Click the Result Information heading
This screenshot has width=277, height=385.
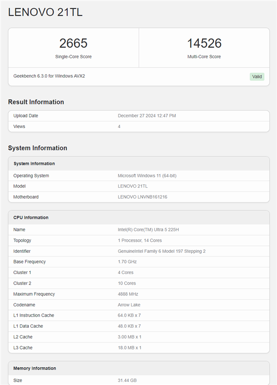point(36,102)
